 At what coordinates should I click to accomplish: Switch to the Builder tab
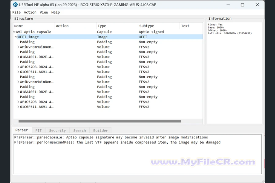(x=100, y=130)
